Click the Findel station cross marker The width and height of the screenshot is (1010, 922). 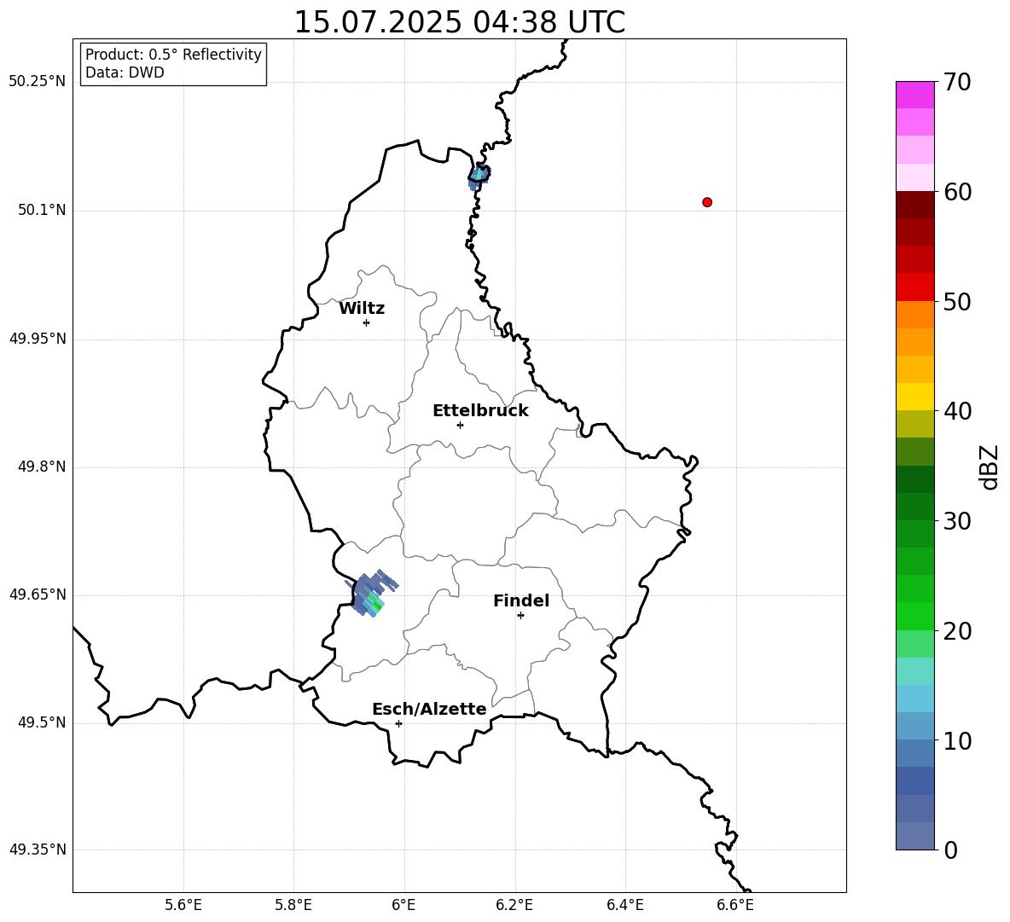(x=520, y=616)
